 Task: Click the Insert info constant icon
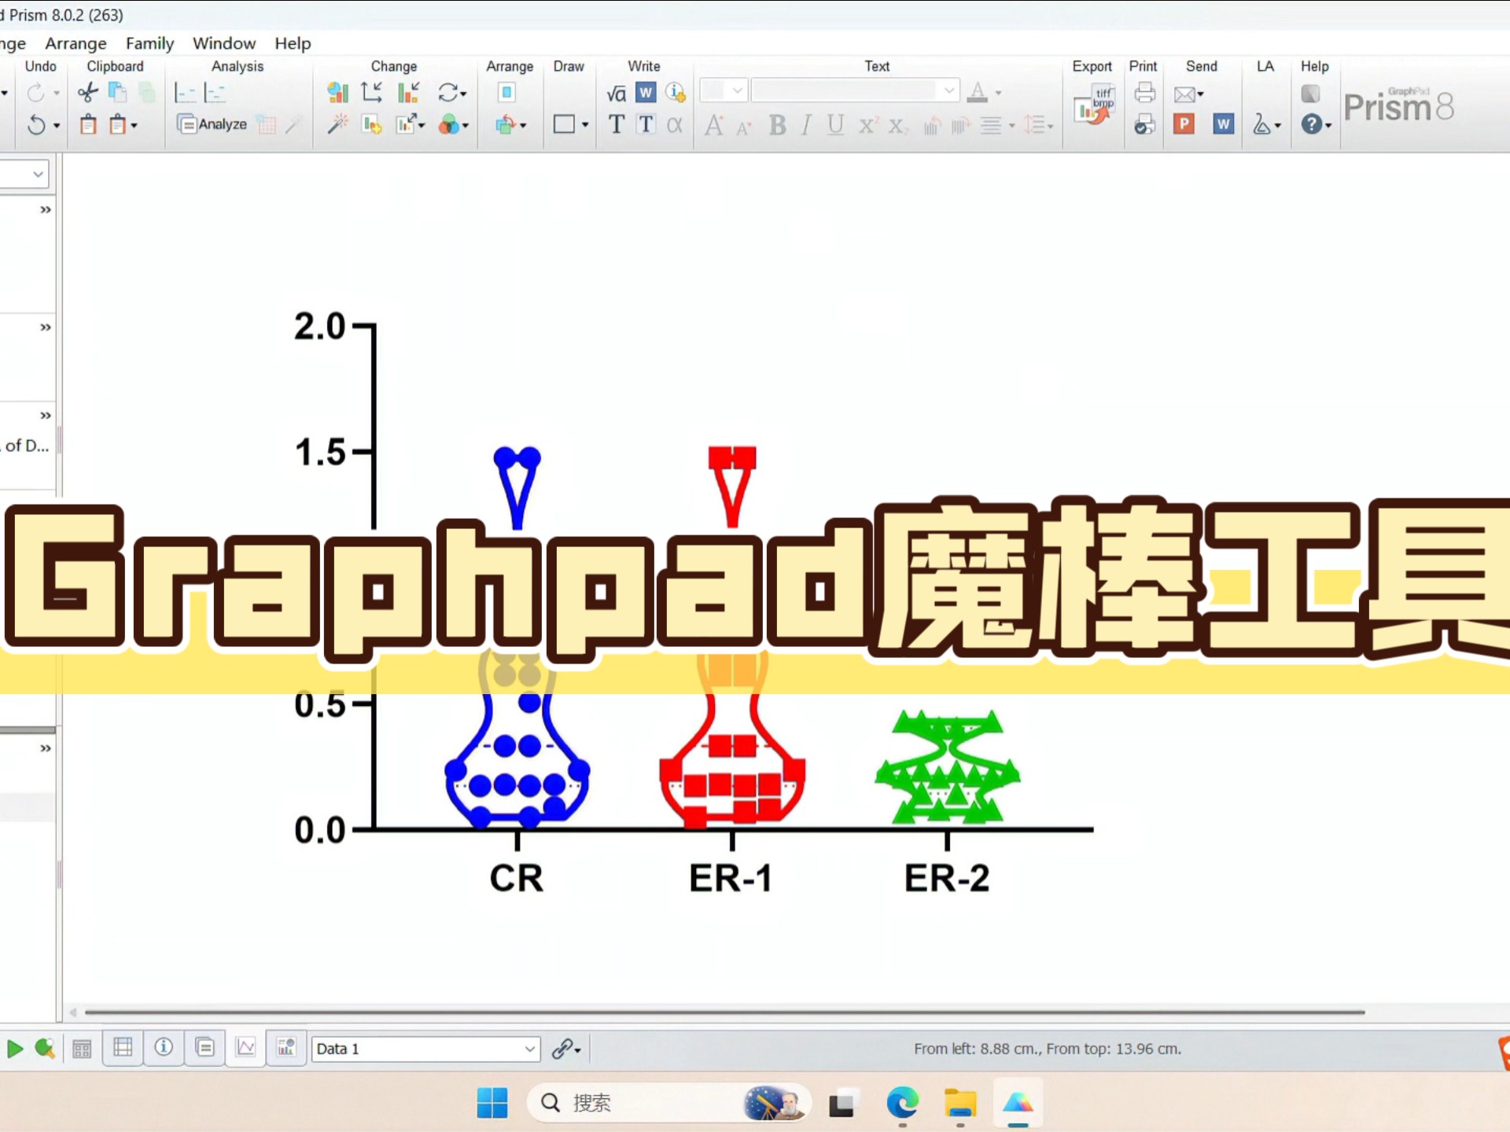(x=676, y=93)
